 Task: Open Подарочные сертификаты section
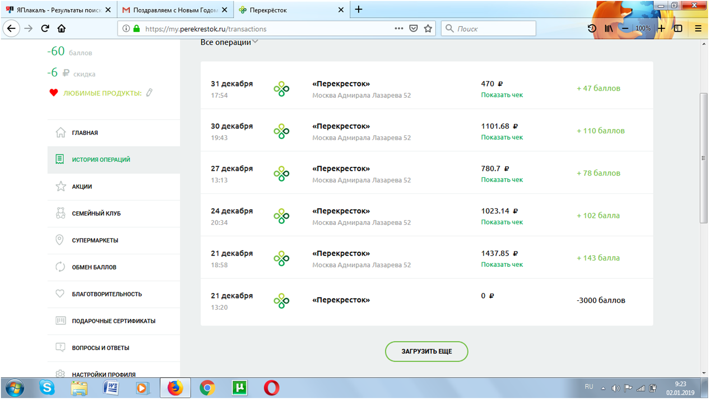pos(114,321)
